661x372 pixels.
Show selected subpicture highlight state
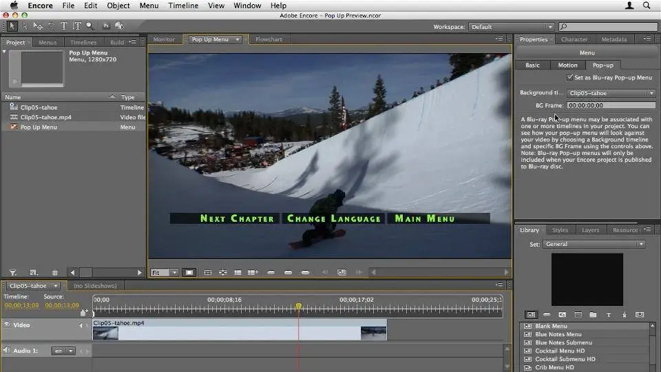pos(288,273)
